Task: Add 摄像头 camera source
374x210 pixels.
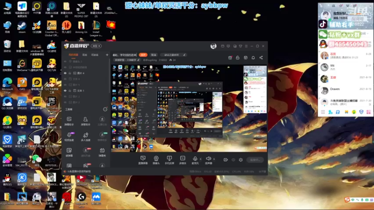Action: click(x=156, y=160)
